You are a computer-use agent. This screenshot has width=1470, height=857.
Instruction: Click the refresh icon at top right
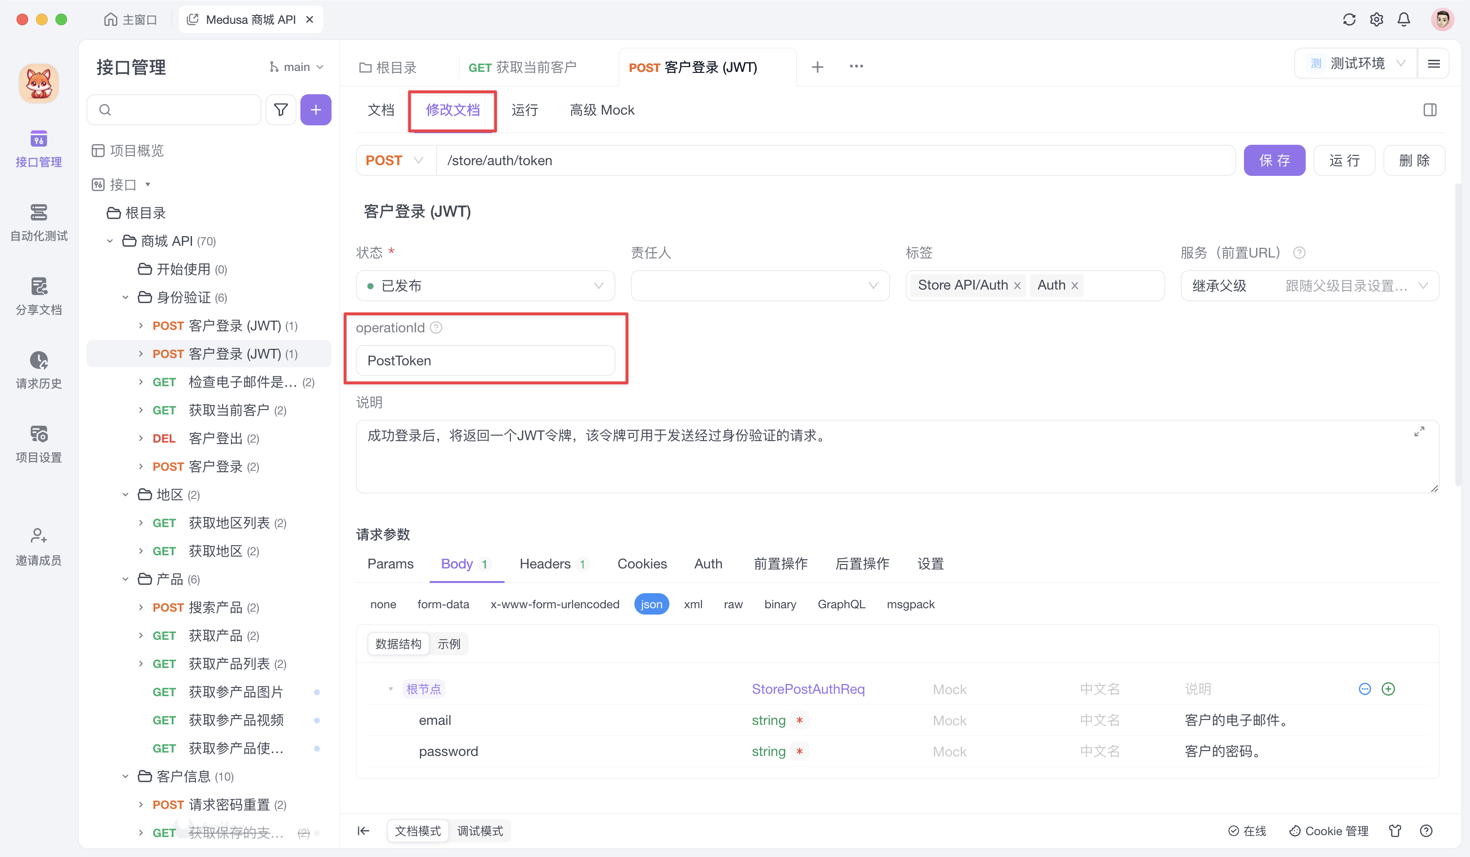click(1348, 19)
